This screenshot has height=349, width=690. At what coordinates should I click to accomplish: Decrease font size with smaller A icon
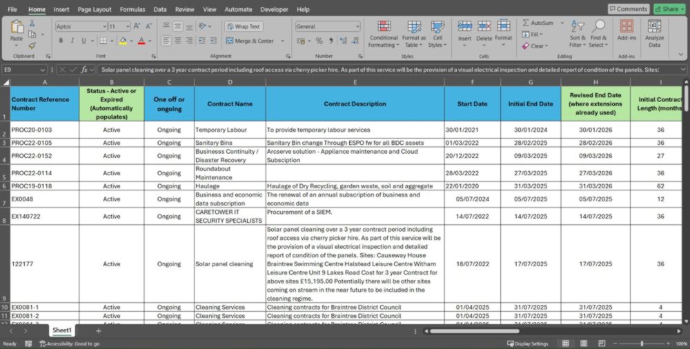[148, 26]
